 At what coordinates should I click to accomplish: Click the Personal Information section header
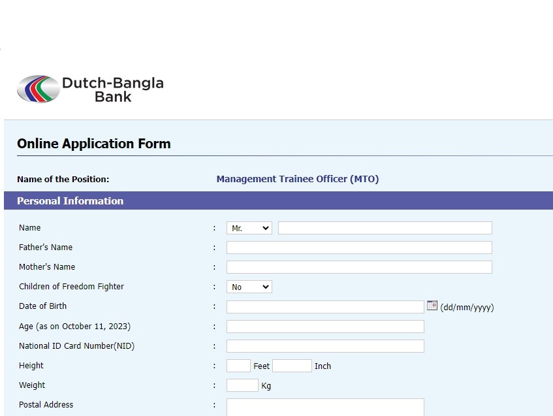click(x=70, y=200)
